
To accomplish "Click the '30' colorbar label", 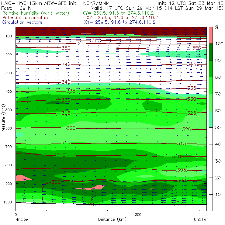I will click(x=218, y=161).
